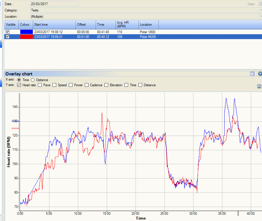Click the blue colour swatch for V800
This screenshot has width=262, height=221.
point(26,32)
